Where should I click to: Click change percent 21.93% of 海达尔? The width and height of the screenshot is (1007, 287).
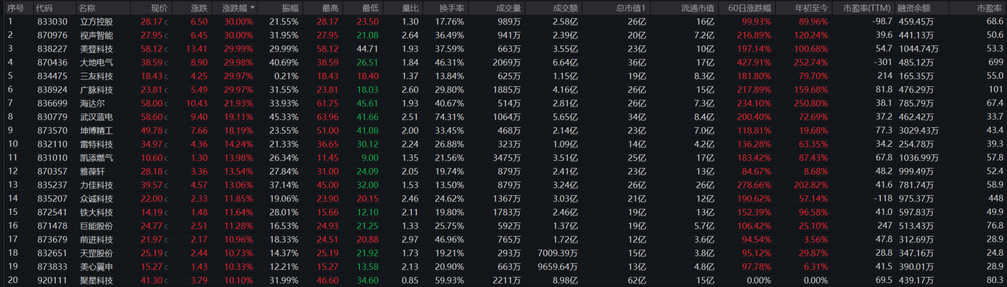click(238, 103)
